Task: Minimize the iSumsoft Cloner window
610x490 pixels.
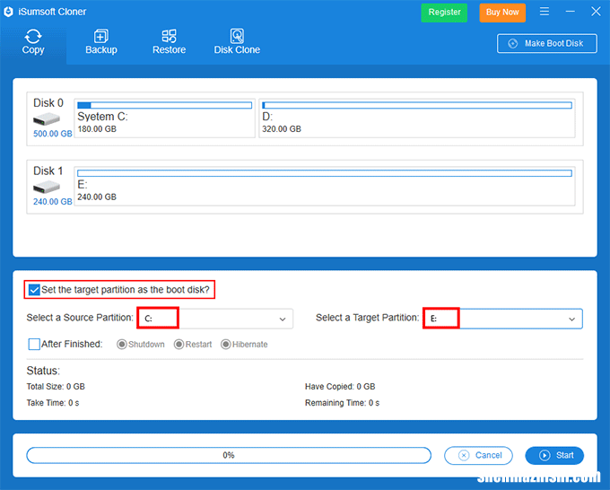Action: (x=571, y=12)
